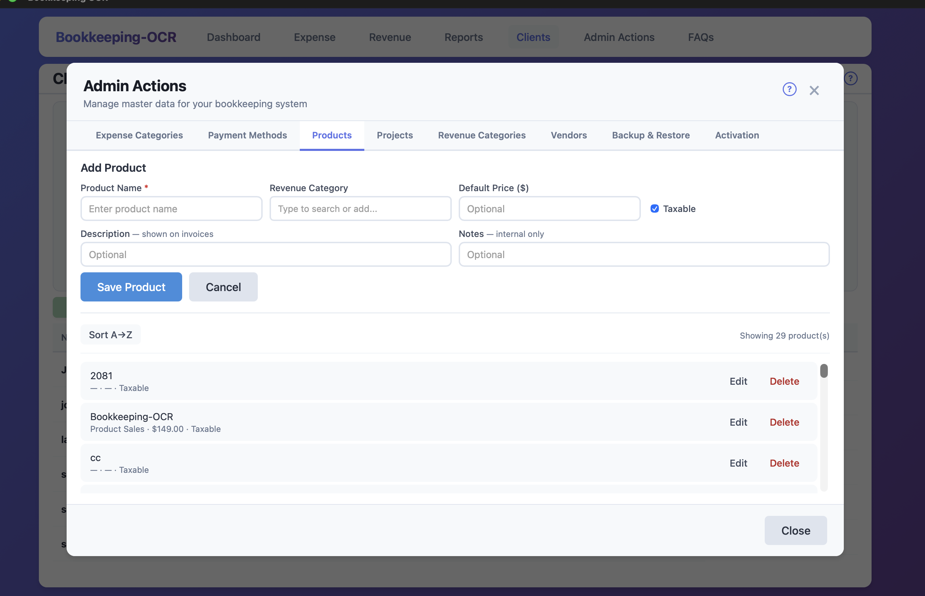Open the help icon in Admin Actions dialog
Viewport: 925px width, 596px height.
[789, 90]
